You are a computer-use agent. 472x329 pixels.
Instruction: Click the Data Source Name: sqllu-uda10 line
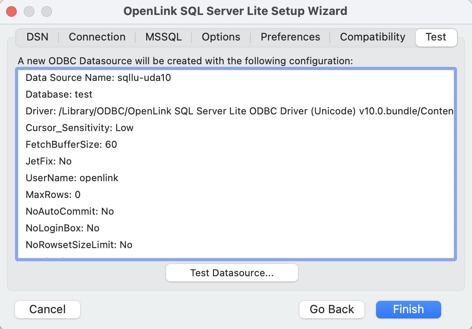98,78
